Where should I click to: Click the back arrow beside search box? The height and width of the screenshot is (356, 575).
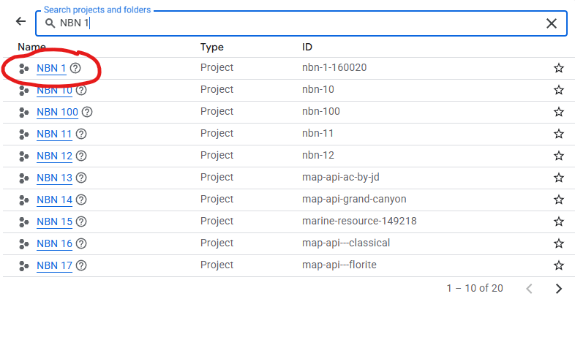pyautogui.click(x=20, y=22)
